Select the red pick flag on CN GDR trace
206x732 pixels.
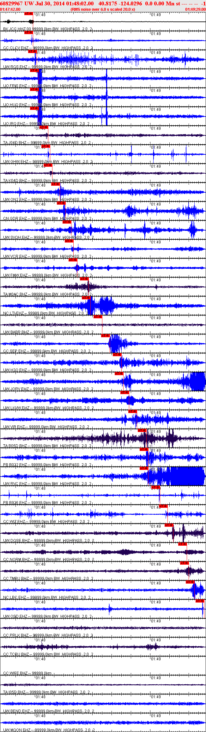coord(61,203)
